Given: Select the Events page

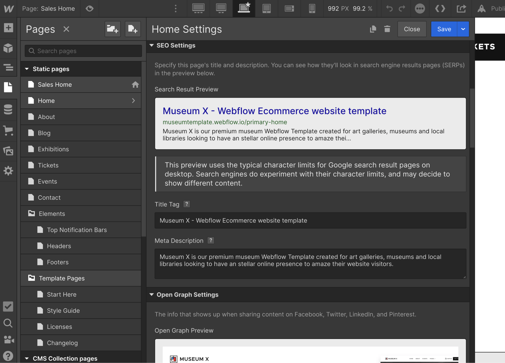Looking at the screenshot, I should click(x=81, y=182).
